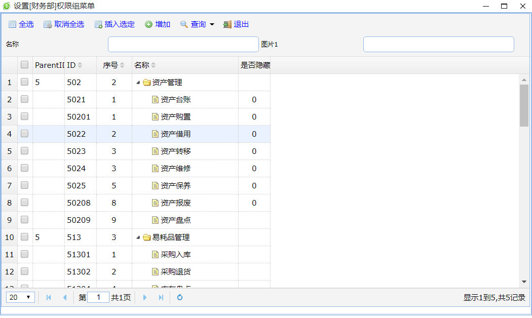Screen dimensions: 532x318
Task: Click the green 增加 add icon
Action: pyautogui.click(x=148, y=24)
